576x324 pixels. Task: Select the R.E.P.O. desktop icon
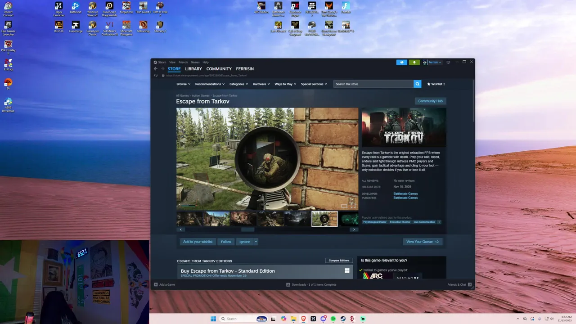(x=59, y=27)
